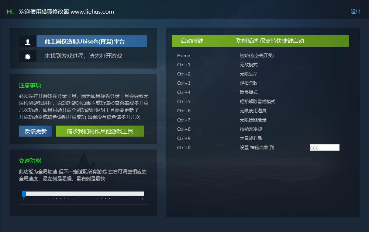Click the 启动热键 column header
369x232 pixels.
tap(192, 41)
